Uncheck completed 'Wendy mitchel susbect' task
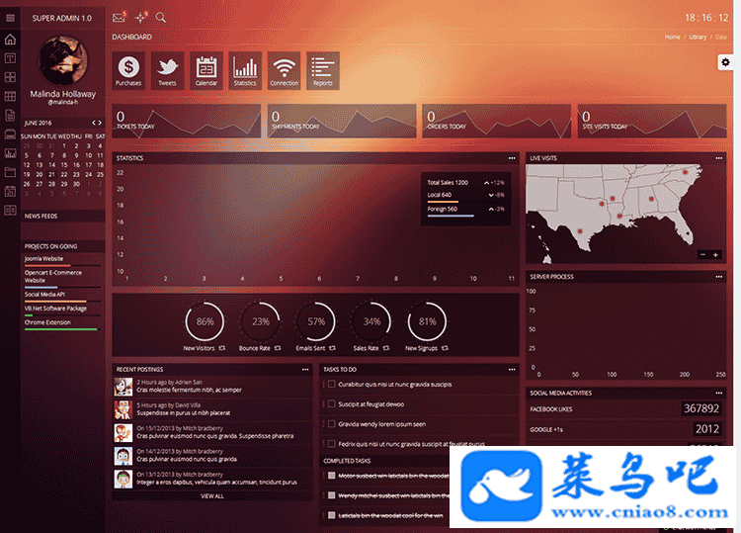Screen dimensions: 741x533 pyautogui.click(x=332, y=495)
